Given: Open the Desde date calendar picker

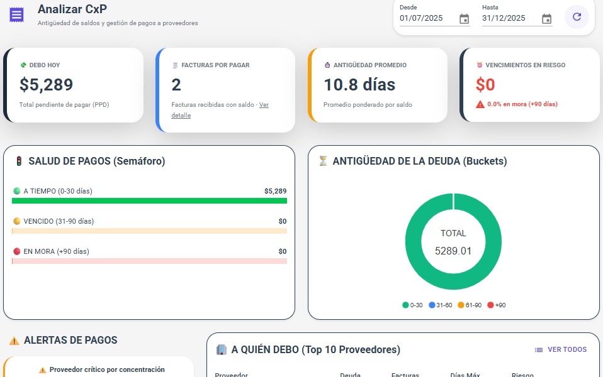Looking at the screenshot, I should [x=464, y=19].
